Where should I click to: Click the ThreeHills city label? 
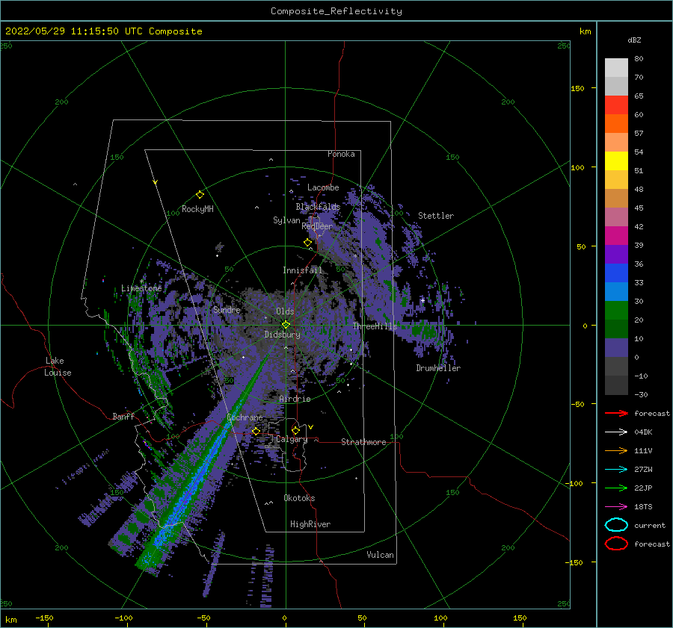[x=375, y=326]
